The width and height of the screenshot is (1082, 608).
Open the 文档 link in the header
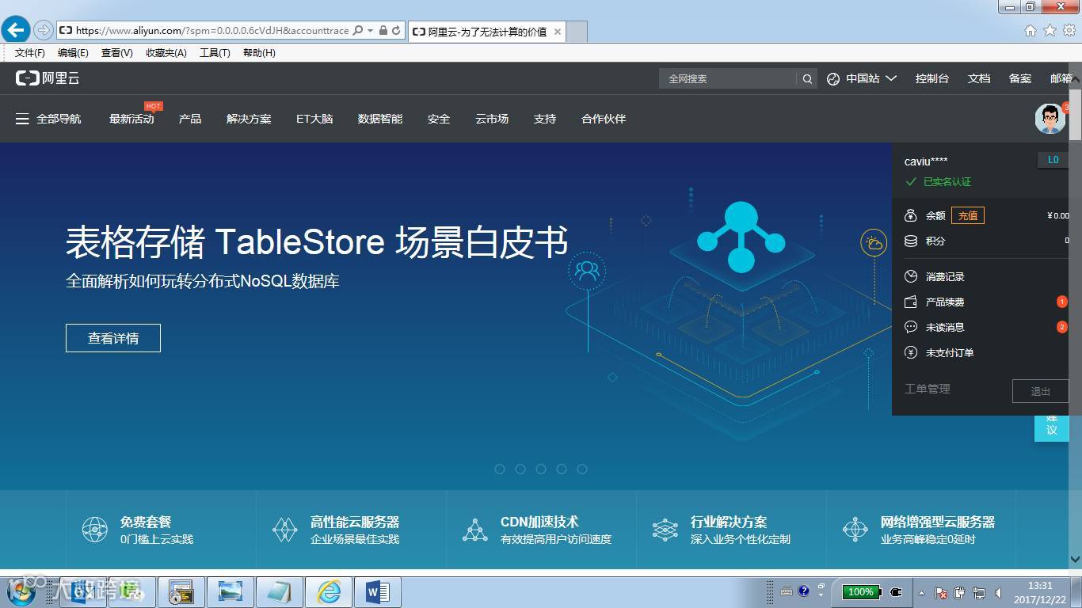click(x=979, y=78)
